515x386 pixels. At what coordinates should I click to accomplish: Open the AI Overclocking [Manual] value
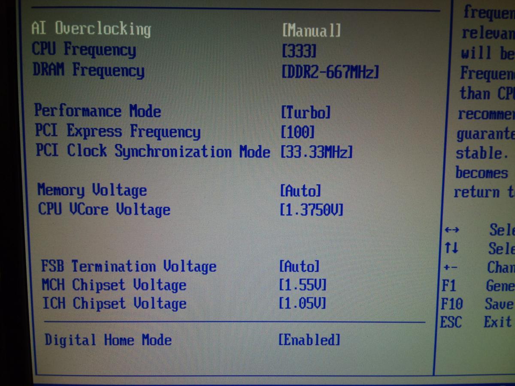(312, 30)
